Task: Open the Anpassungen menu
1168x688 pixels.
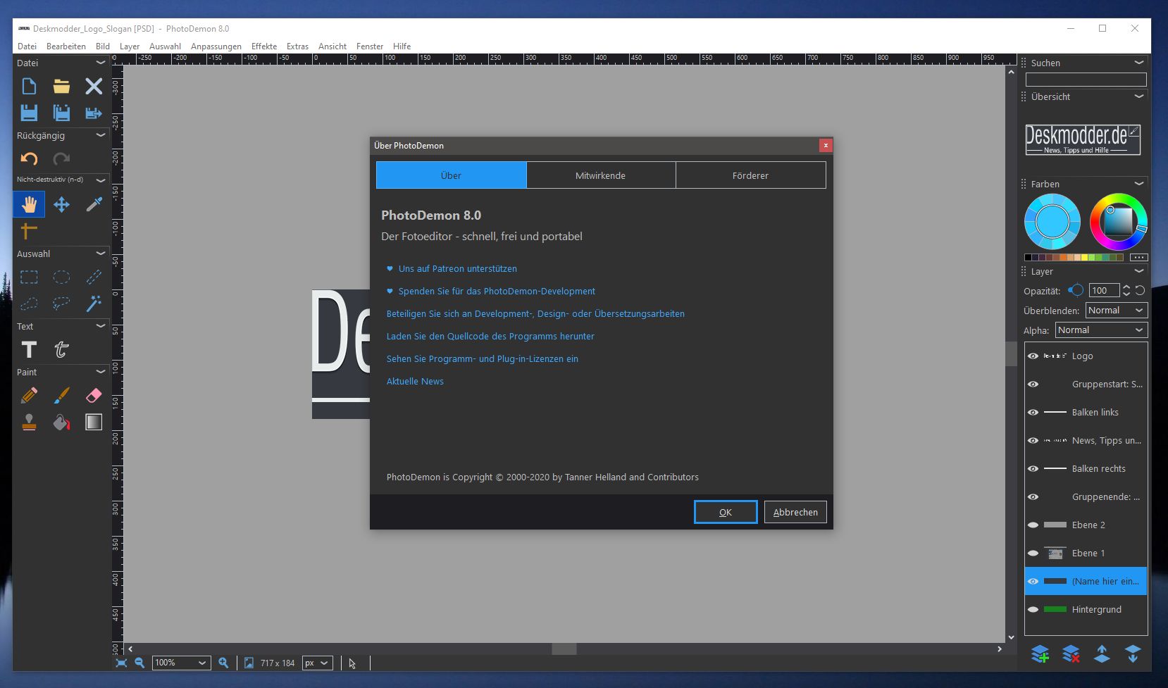Action: click(x=216, y=46)
